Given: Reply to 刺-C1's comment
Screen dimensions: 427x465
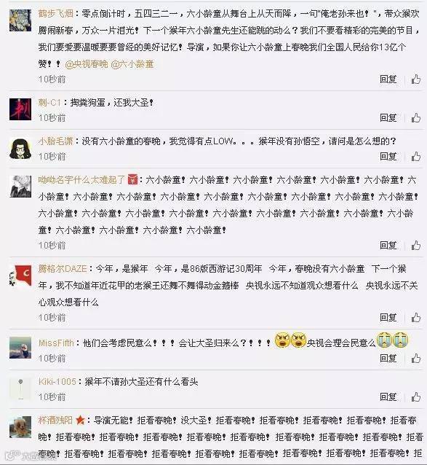Looking at the screenshot, I should [388, 118].
